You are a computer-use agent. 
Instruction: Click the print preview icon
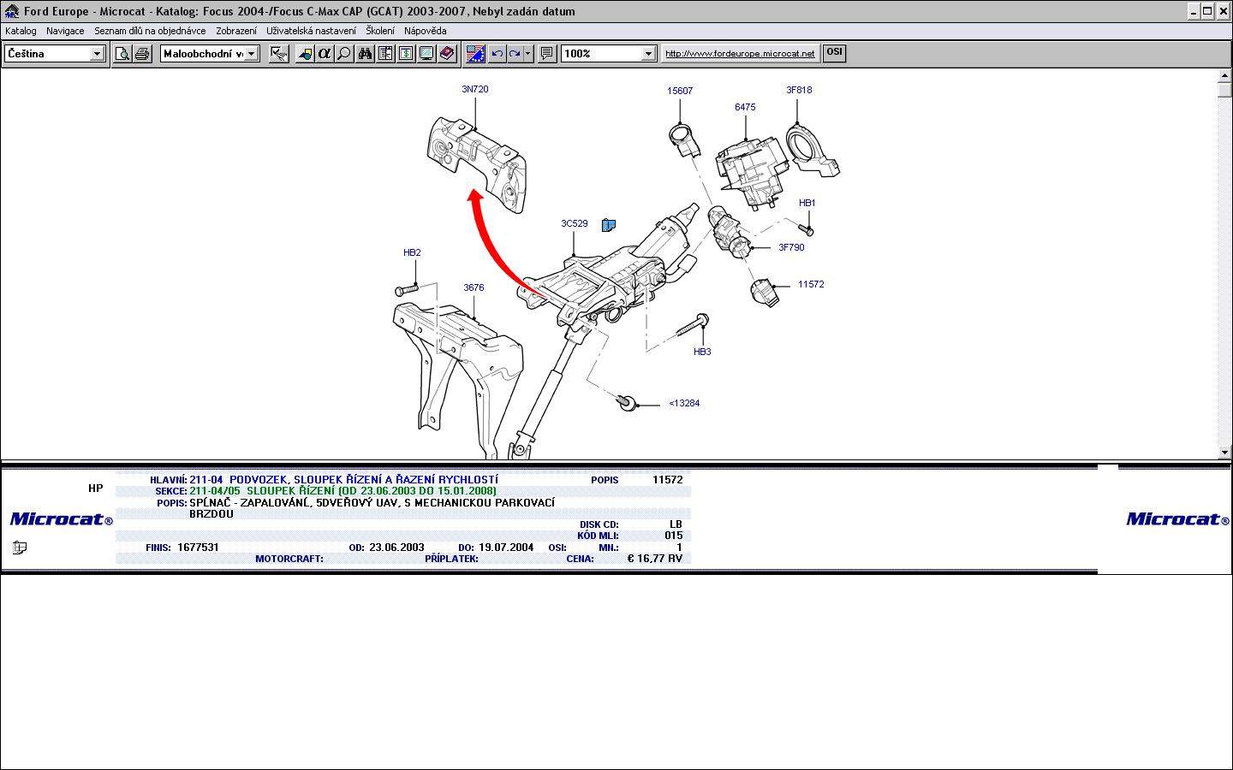(122, 54)
